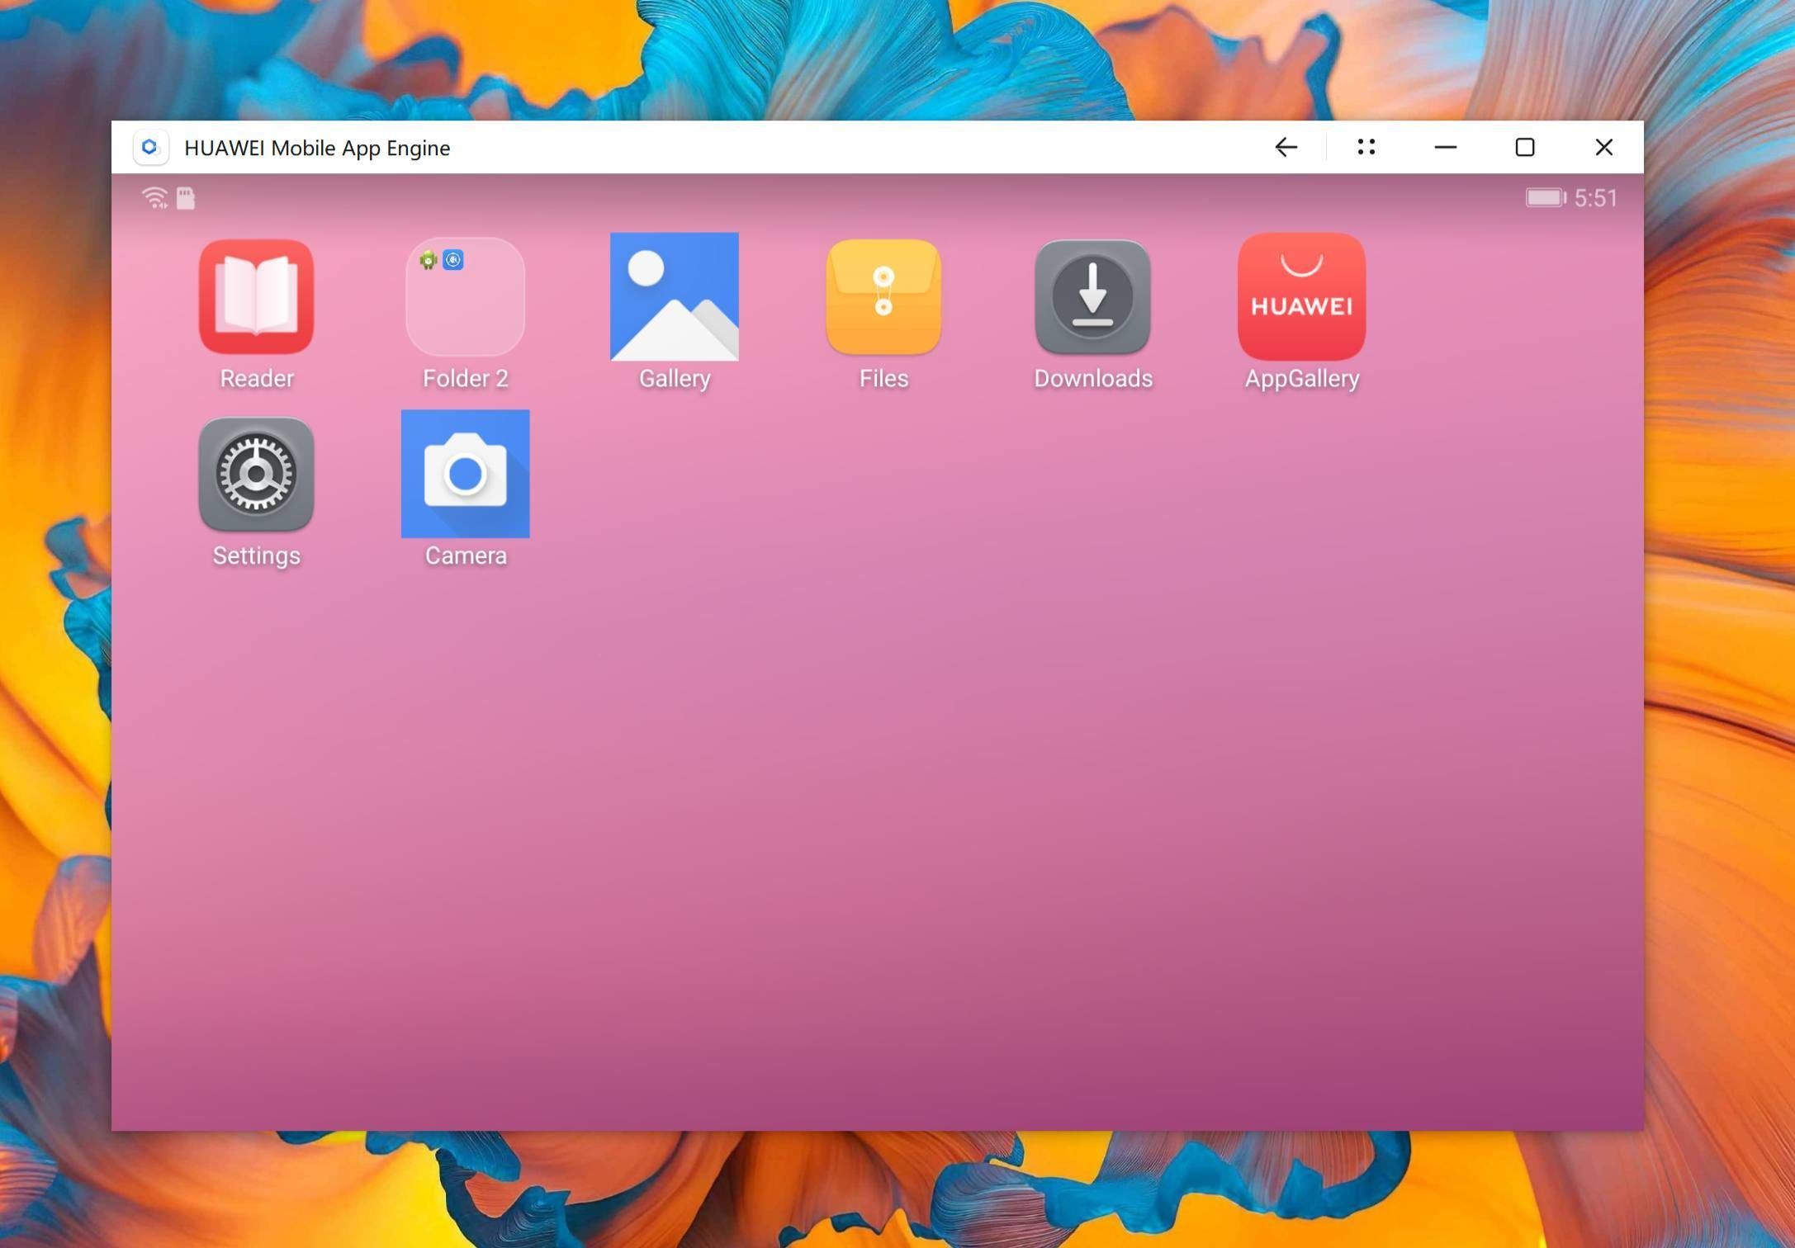
Task: Click the 5:51 clock in status bar
Action: (1595, 198)
